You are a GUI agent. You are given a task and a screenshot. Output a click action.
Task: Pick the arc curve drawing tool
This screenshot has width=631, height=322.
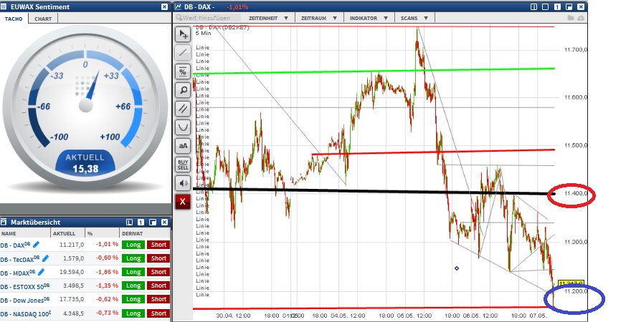[183, 127]
